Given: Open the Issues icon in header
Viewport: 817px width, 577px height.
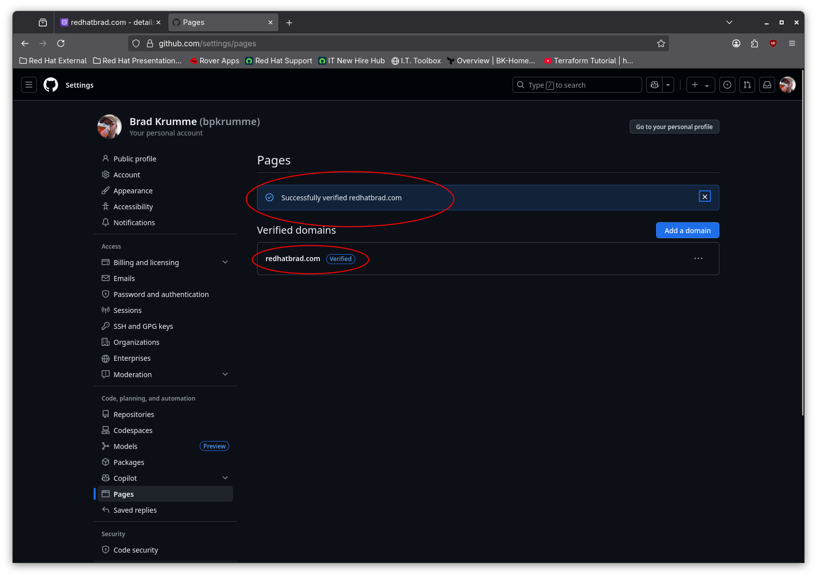Looking at the screenshot, I should tap(727, 85).
